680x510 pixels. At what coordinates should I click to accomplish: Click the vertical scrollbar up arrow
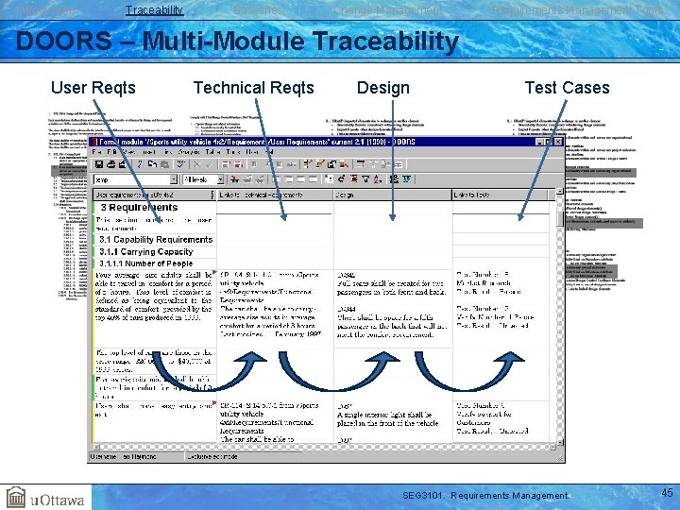pyautogui.click(x=560, y=191)
